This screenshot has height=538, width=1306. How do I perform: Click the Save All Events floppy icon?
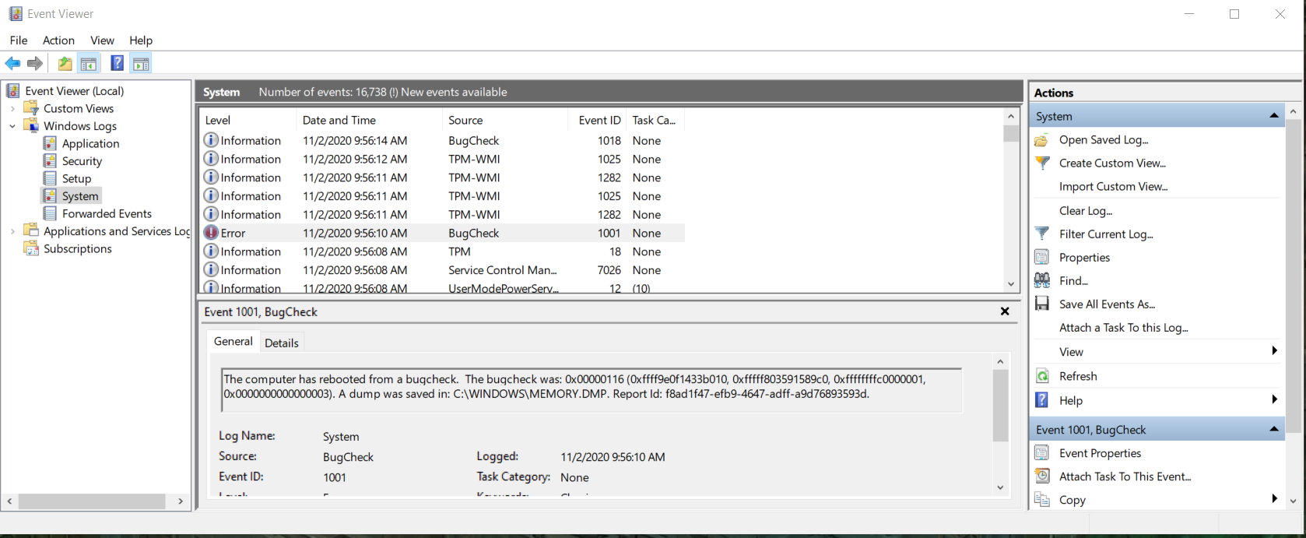coord(1042,304)
